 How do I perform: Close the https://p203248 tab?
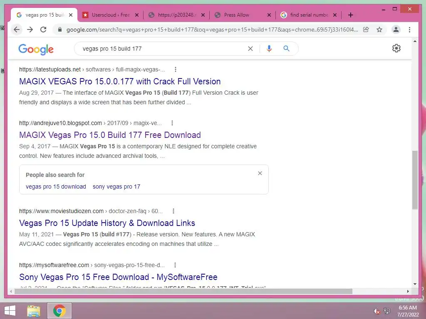pyautogui.click(x=203, y=15)
